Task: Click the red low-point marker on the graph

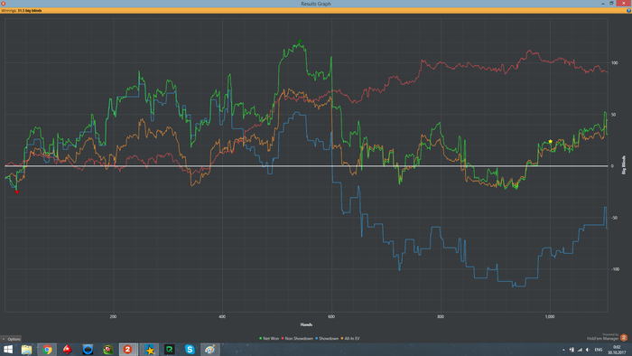Action: [x=17, y=192]
